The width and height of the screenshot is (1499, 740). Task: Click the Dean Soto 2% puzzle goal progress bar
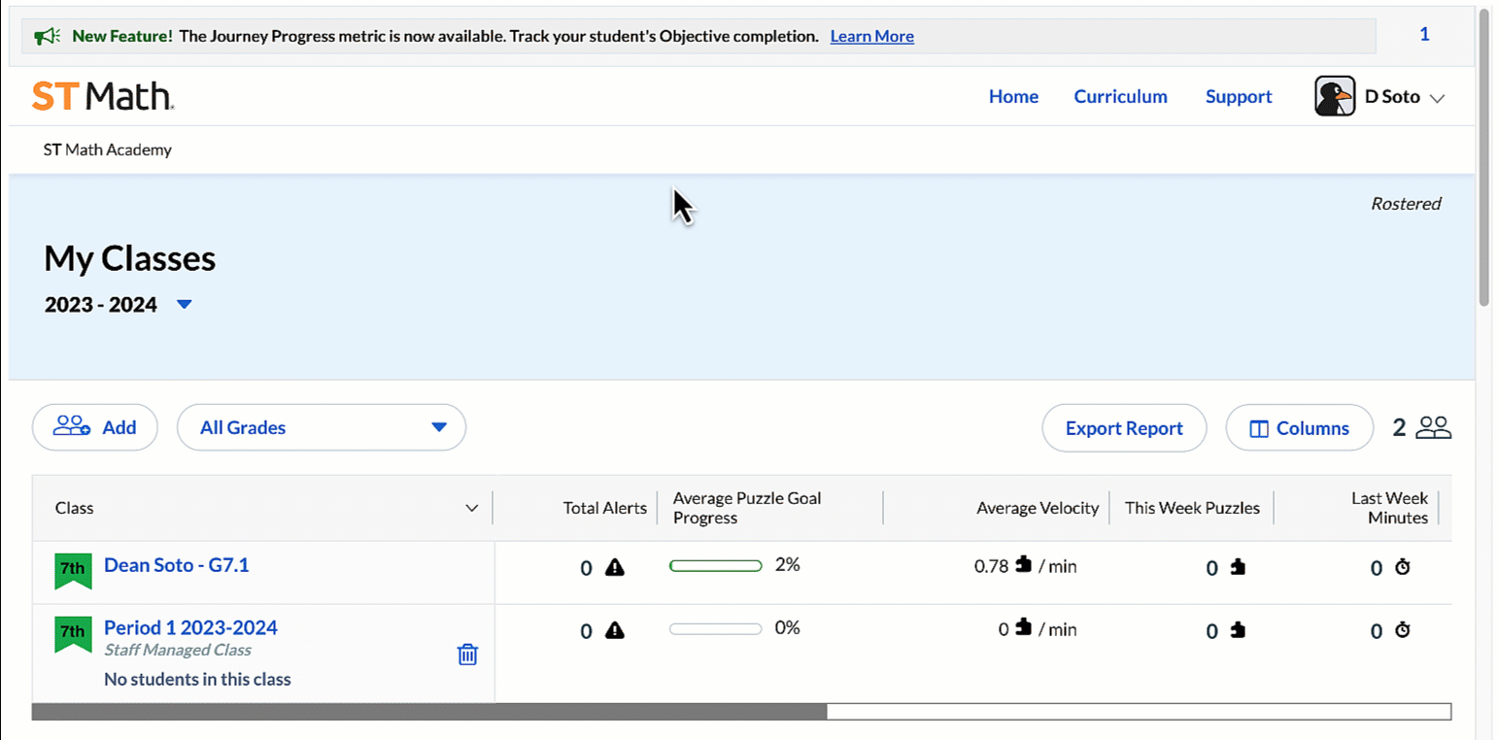(x=716, y=565)
